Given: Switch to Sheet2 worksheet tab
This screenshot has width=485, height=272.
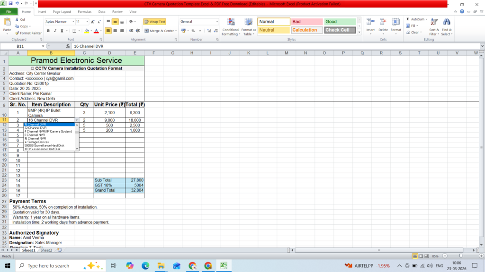Looking at the screenshot, I should click(x=46, y=250).
